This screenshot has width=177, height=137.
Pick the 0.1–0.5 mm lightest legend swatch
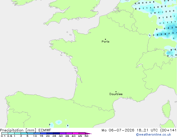point(5,133)
